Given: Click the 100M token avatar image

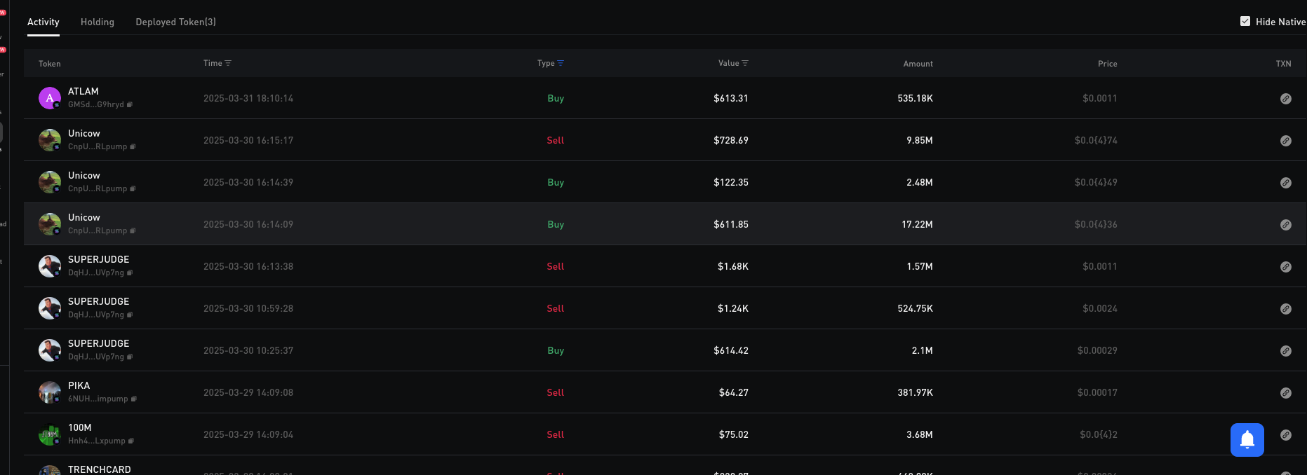Looking at the screenshot, I should tap(49, 434).
